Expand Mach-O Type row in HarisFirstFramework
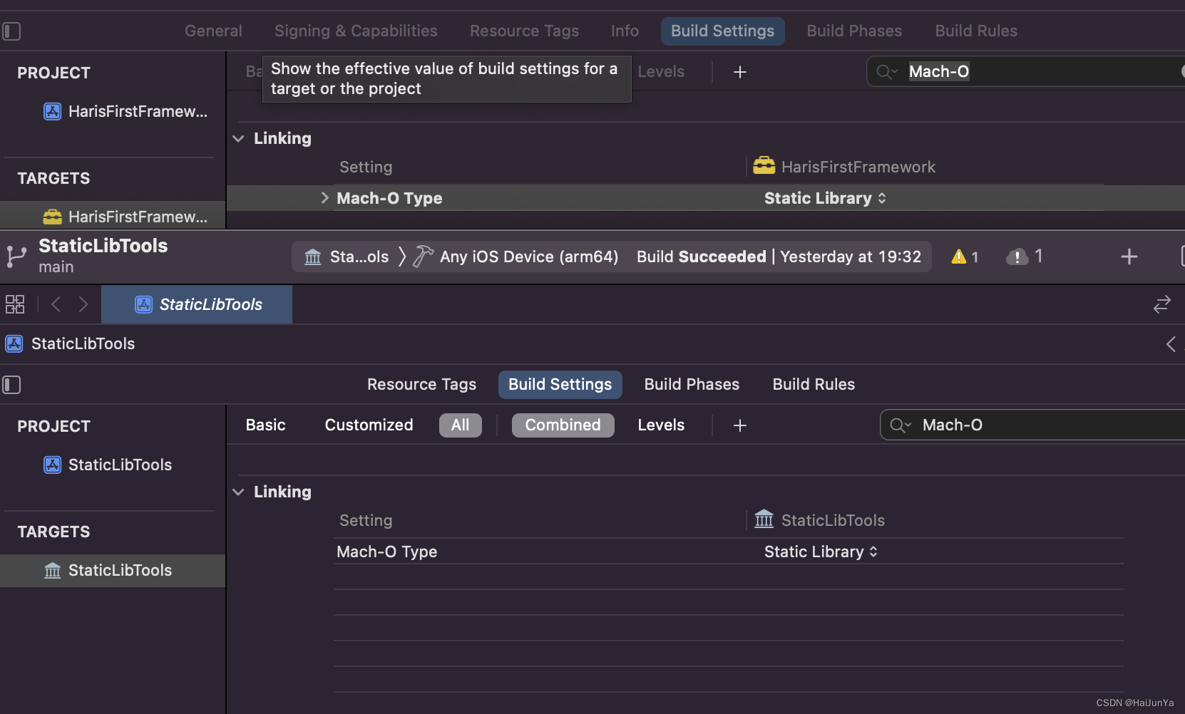Viewport: 1185px width, 714px height. point(324,198)
